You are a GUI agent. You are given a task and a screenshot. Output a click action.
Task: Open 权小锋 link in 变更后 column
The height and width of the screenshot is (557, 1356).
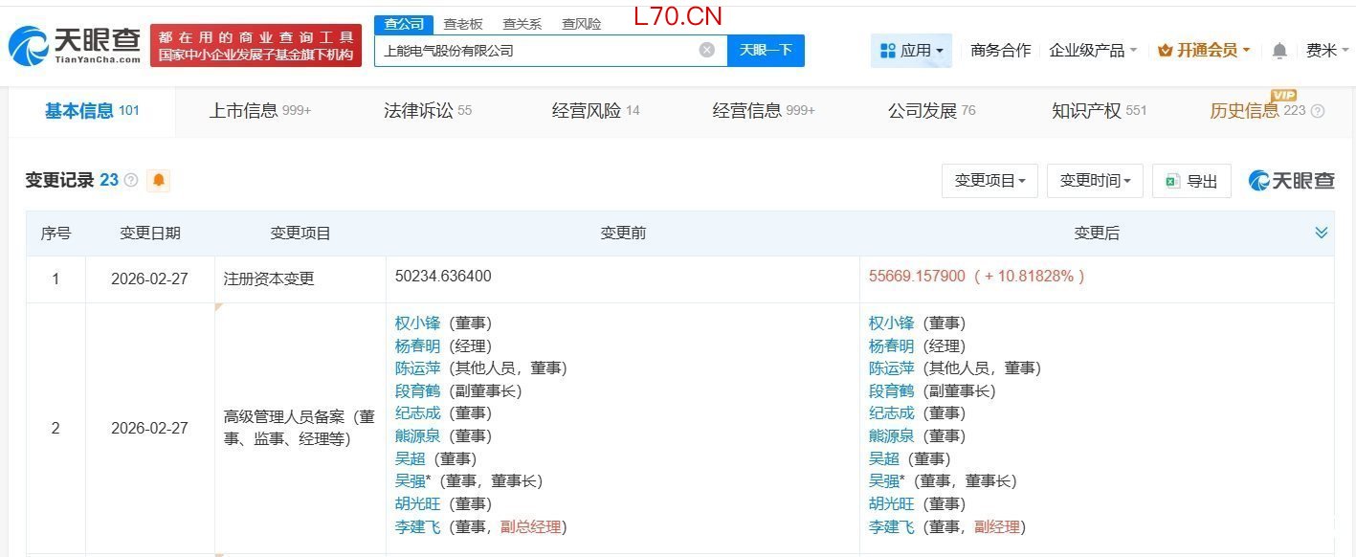click(891, 323)
